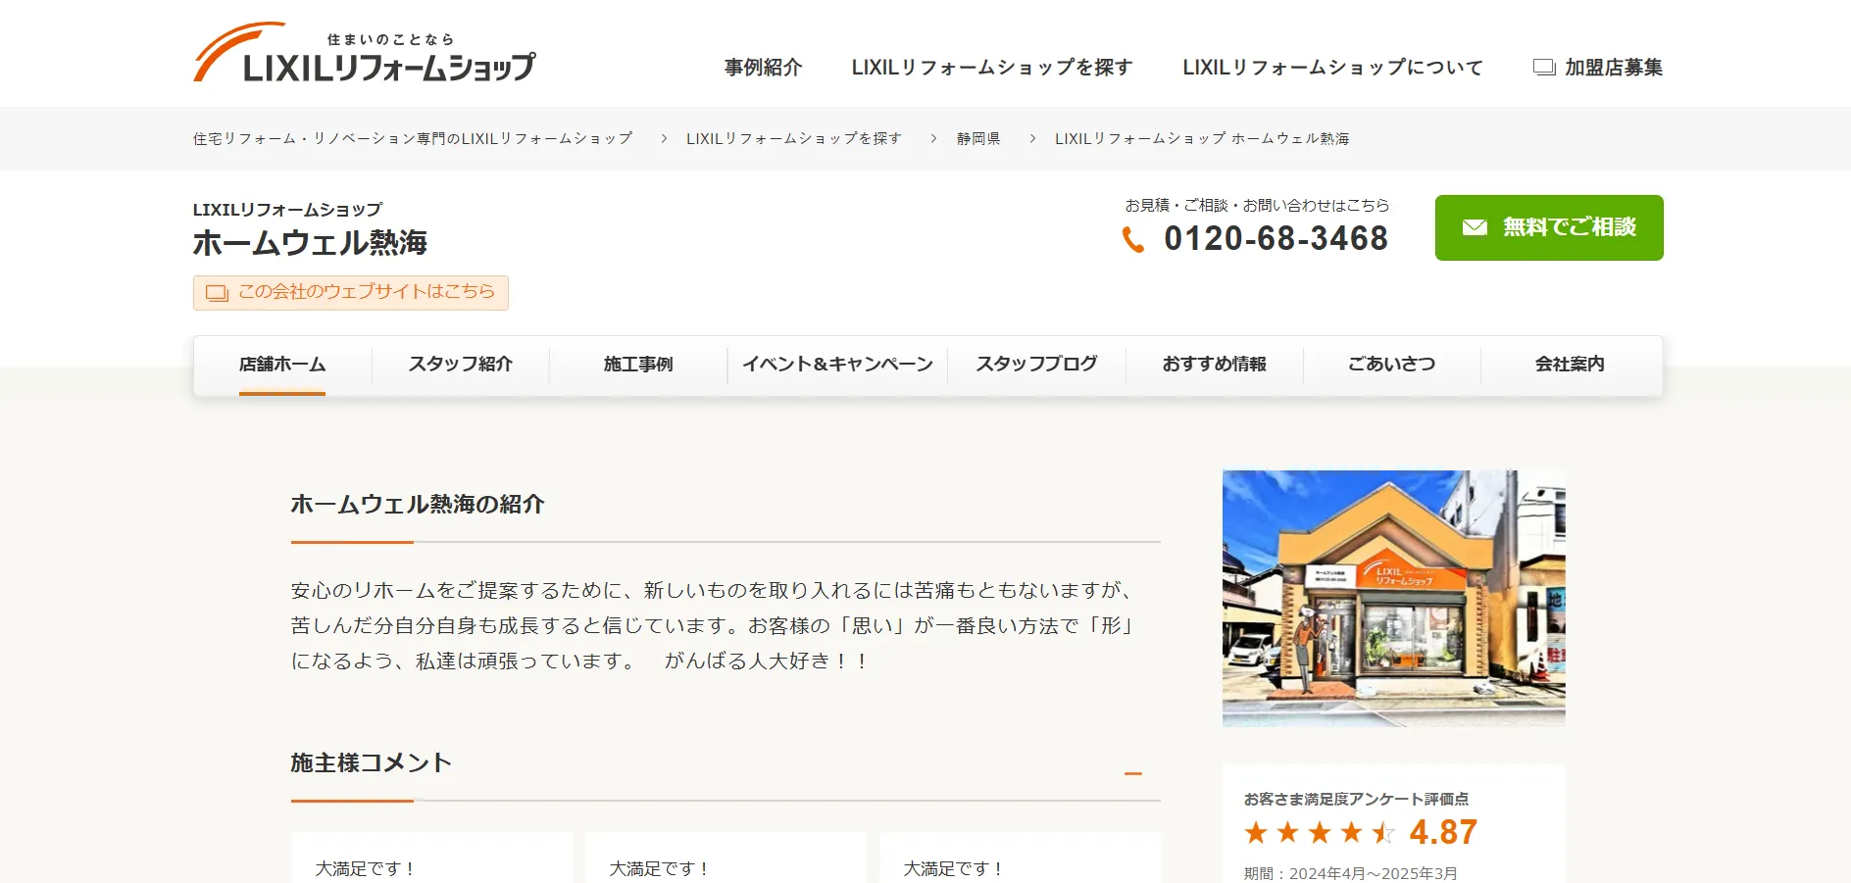1851x883 pixels.
Task: Open the 会社案内 tab
Action: coord(1570,365)
